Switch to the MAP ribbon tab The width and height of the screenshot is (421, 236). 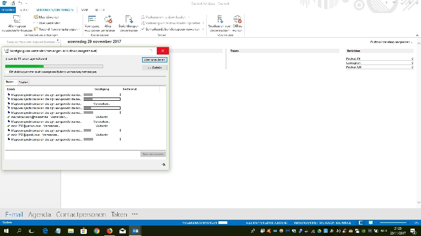click(x=85, y=10)
